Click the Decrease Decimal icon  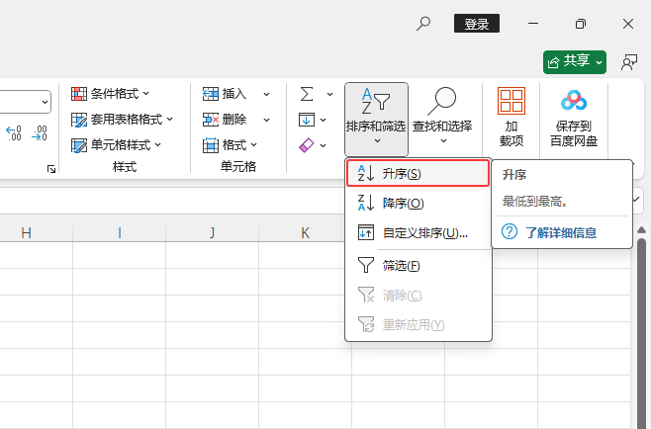pyautogui.click(x=40, y=133)
